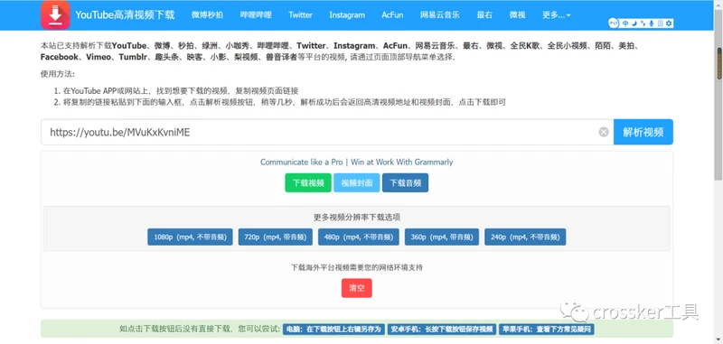Click the 视频封面 cover button
Screen dimensions: 723x344
356,182
